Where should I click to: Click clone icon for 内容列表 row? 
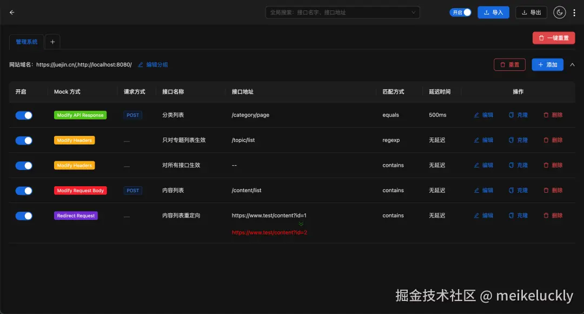tap(511, 190)
